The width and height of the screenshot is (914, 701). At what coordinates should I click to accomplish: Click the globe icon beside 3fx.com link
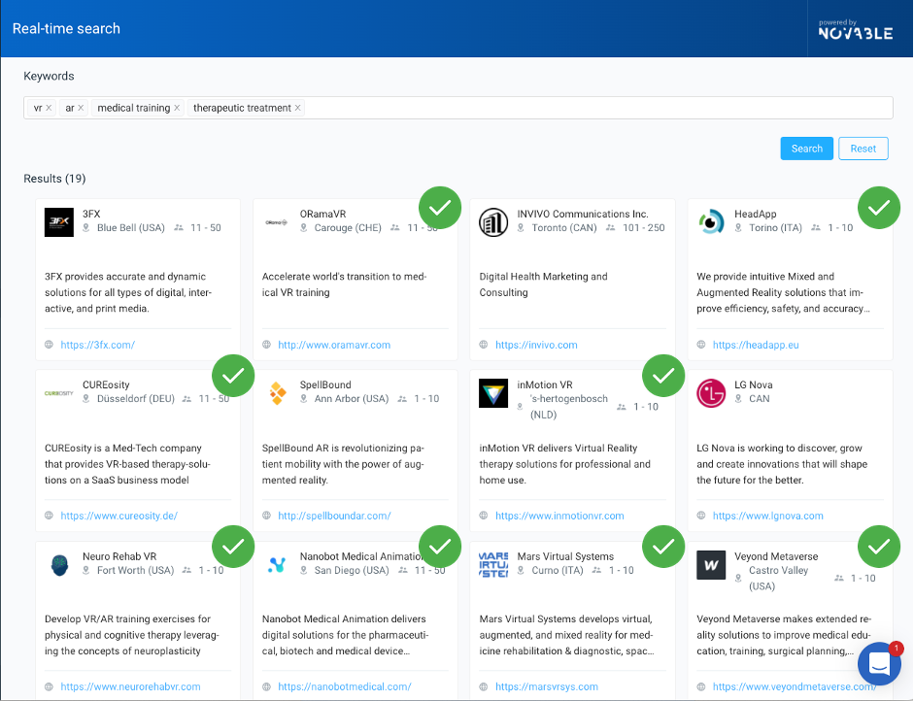(49, 345)
